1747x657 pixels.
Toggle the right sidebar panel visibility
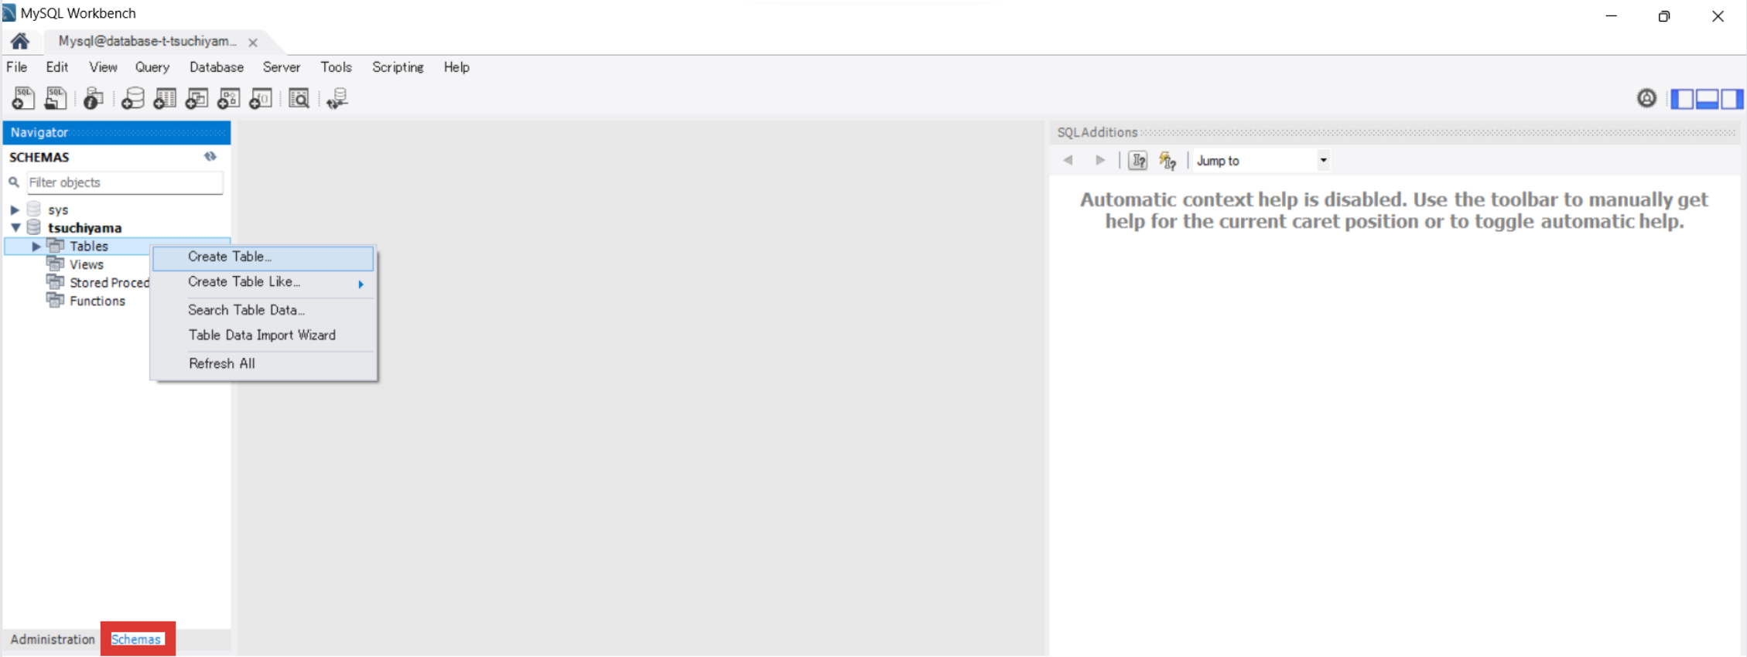point(1732,99)
